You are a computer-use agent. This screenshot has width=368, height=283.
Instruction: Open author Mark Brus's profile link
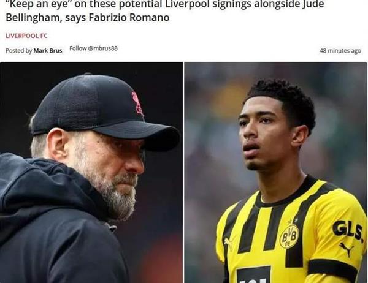tap(48, 51)
